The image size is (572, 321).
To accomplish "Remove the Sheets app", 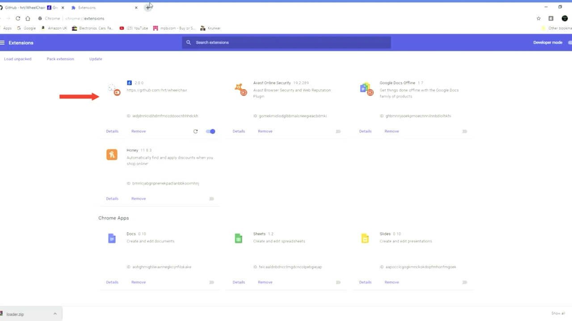I will [265, 282].
